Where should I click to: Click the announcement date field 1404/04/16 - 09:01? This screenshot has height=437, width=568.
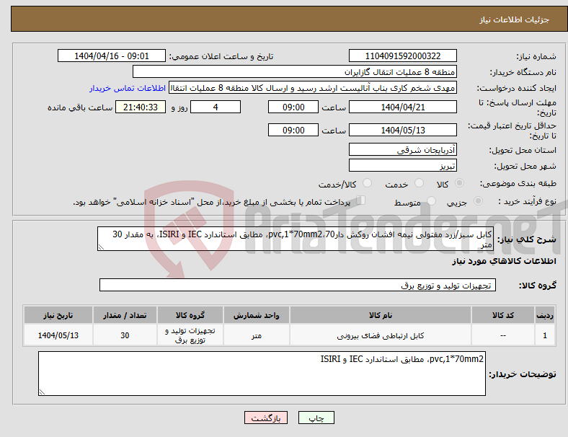pyautogui.click(x=112, y=56)
